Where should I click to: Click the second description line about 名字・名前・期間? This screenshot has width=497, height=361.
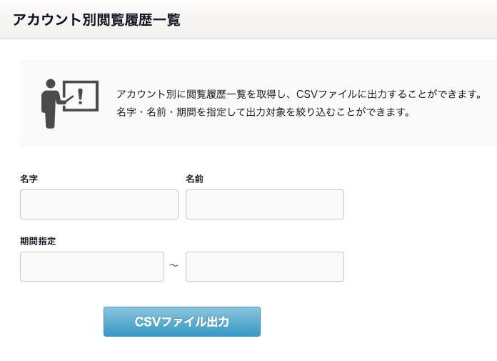pos(263,112)
